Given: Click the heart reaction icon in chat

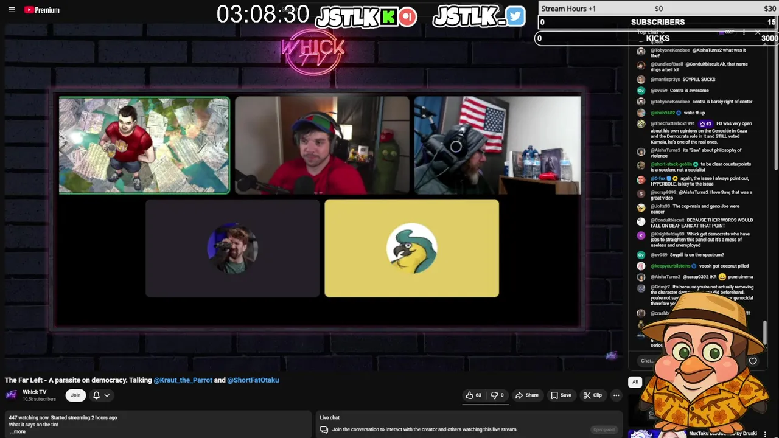Looking at the screenshot, I should [753, 361].
